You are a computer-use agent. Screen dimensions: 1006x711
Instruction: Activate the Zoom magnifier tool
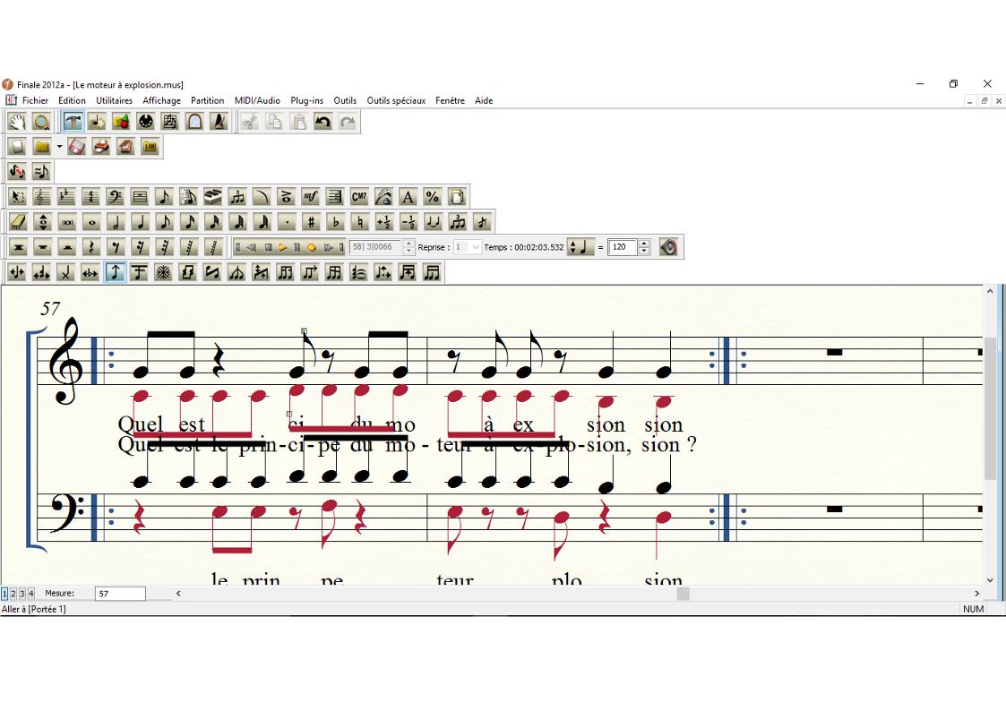point(41,122)
